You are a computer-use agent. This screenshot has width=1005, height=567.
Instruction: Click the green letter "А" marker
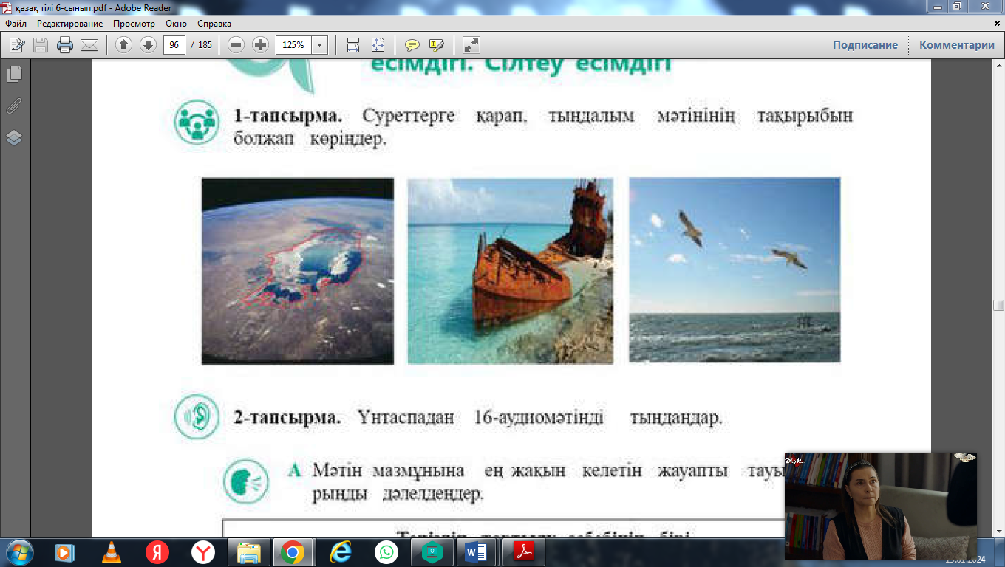click(296, 470)
